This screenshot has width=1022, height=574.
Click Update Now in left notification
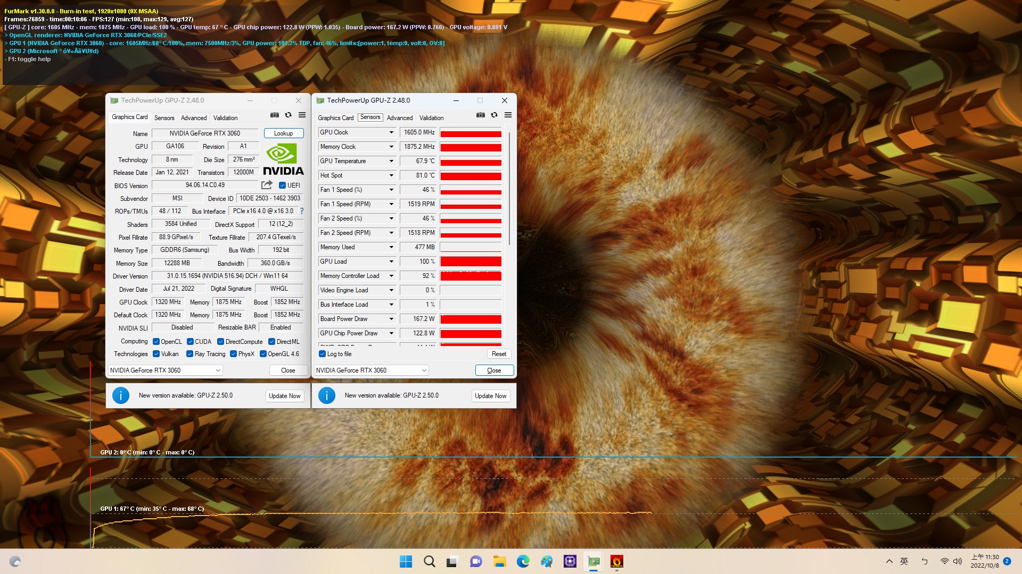click(x=284, y=396)
